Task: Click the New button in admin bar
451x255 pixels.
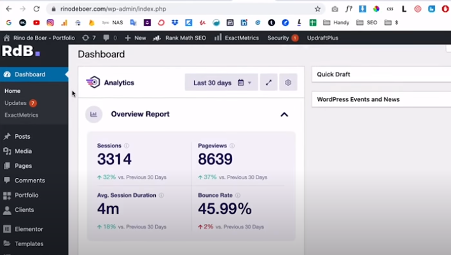Action: [x=135, y=38]
